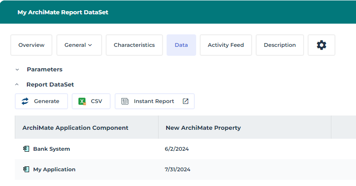
Task: Select the 7/31/2024 date cell
Action: [x=178, y=169]
